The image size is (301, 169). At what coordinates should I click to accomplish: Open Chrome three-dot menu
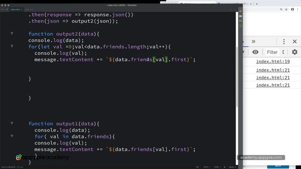point(298,9)
